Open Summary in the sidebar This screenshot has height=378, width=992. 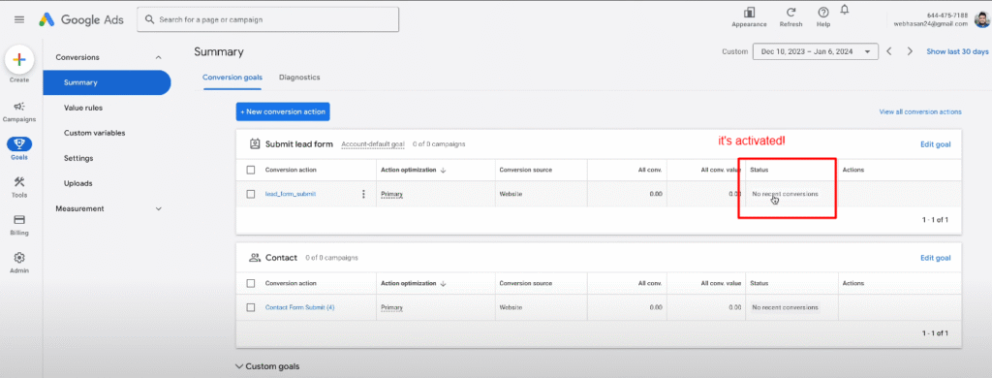click(107, 82)
